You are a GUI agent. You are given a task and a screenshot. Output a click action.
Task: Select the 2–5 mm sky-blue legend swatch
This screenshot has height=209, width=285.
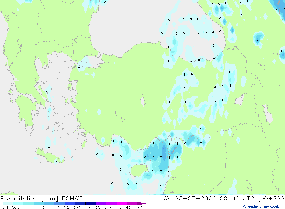39,203
